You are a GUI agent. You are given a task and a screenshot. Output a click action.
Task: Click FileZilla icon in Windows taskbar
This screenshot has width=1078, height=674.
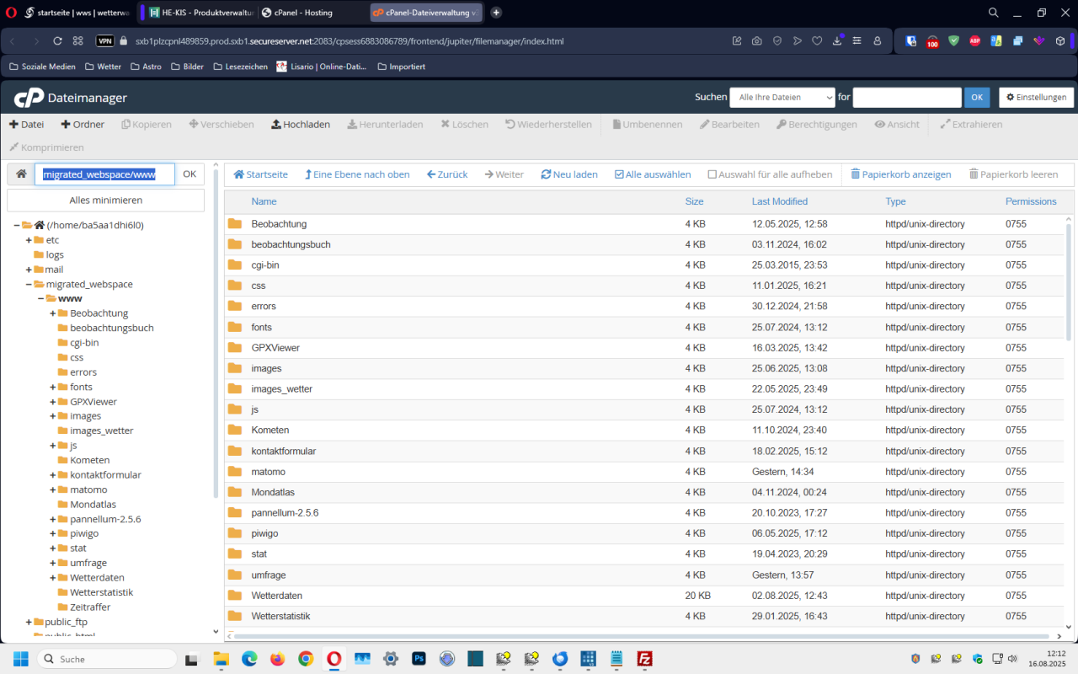tap(645, 659)
